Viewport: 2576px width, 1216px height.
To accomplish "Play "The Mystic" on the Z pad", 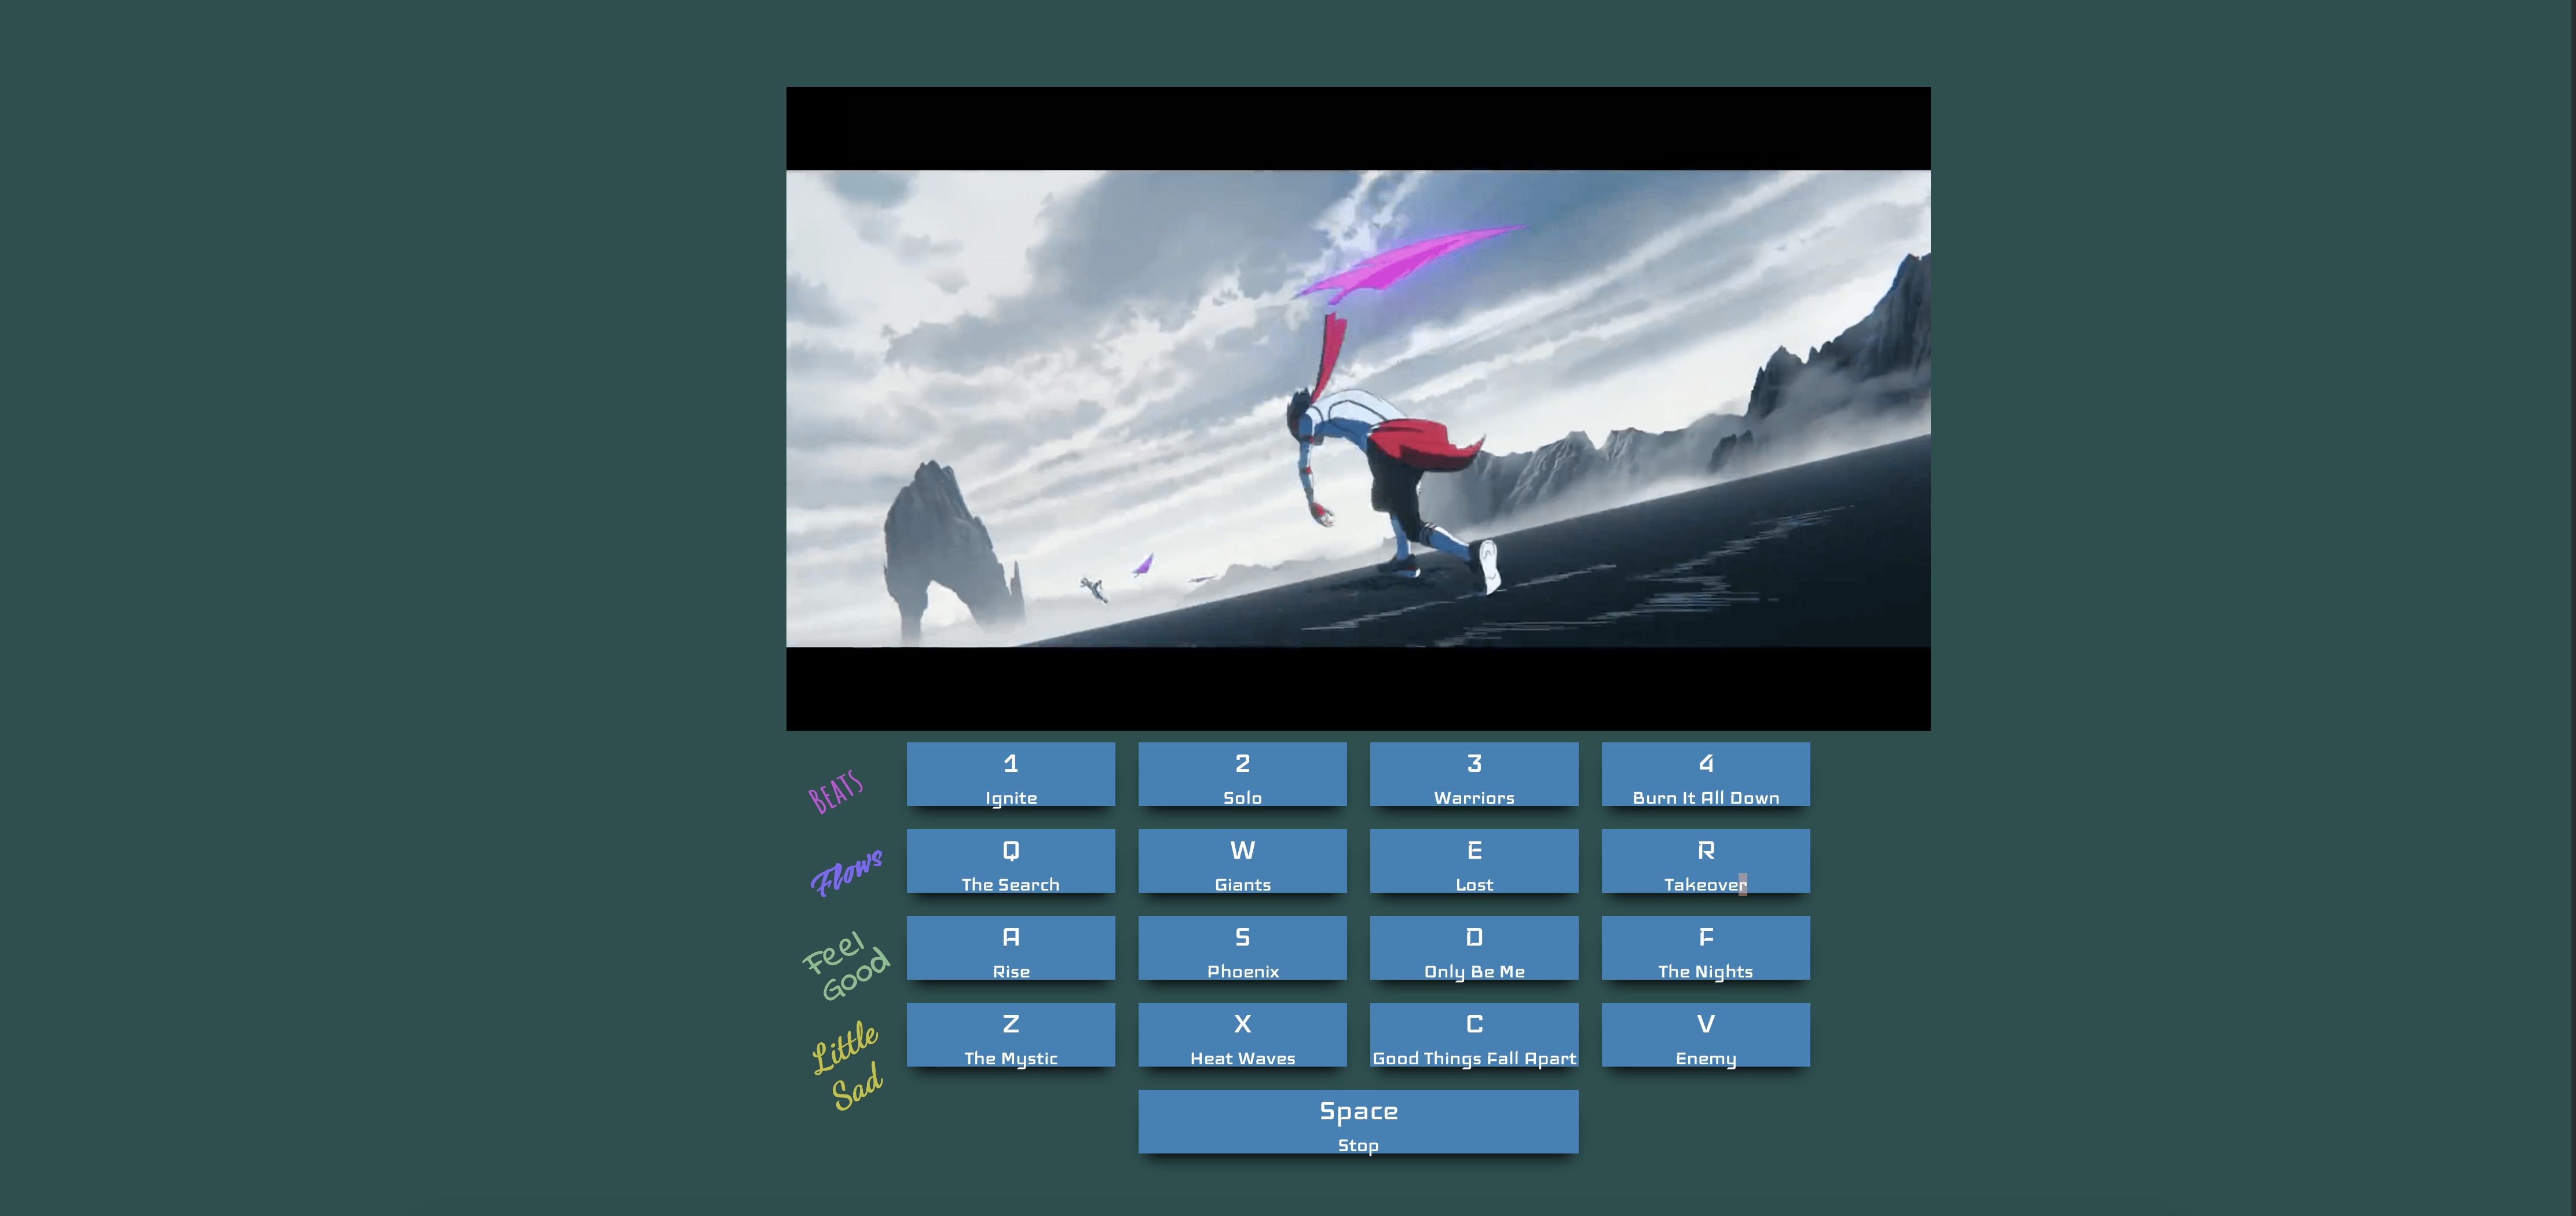I will click(1011, 1035).
